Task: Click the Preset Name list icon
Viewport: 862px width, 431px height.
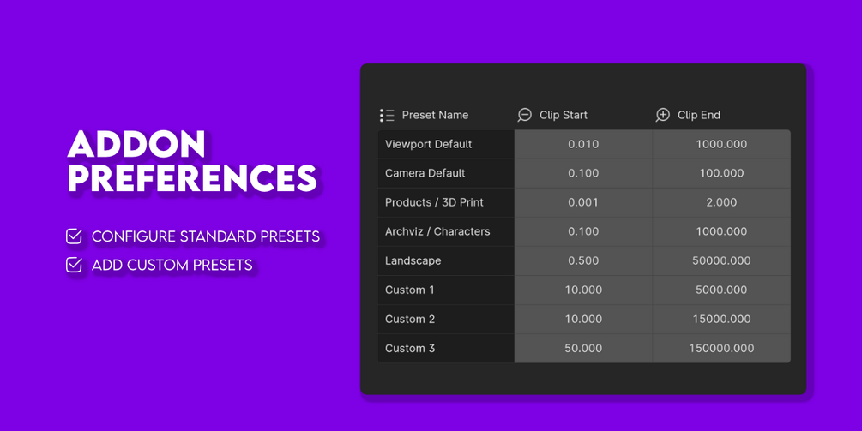Action: pyautogui.click(x=387, y=116)
